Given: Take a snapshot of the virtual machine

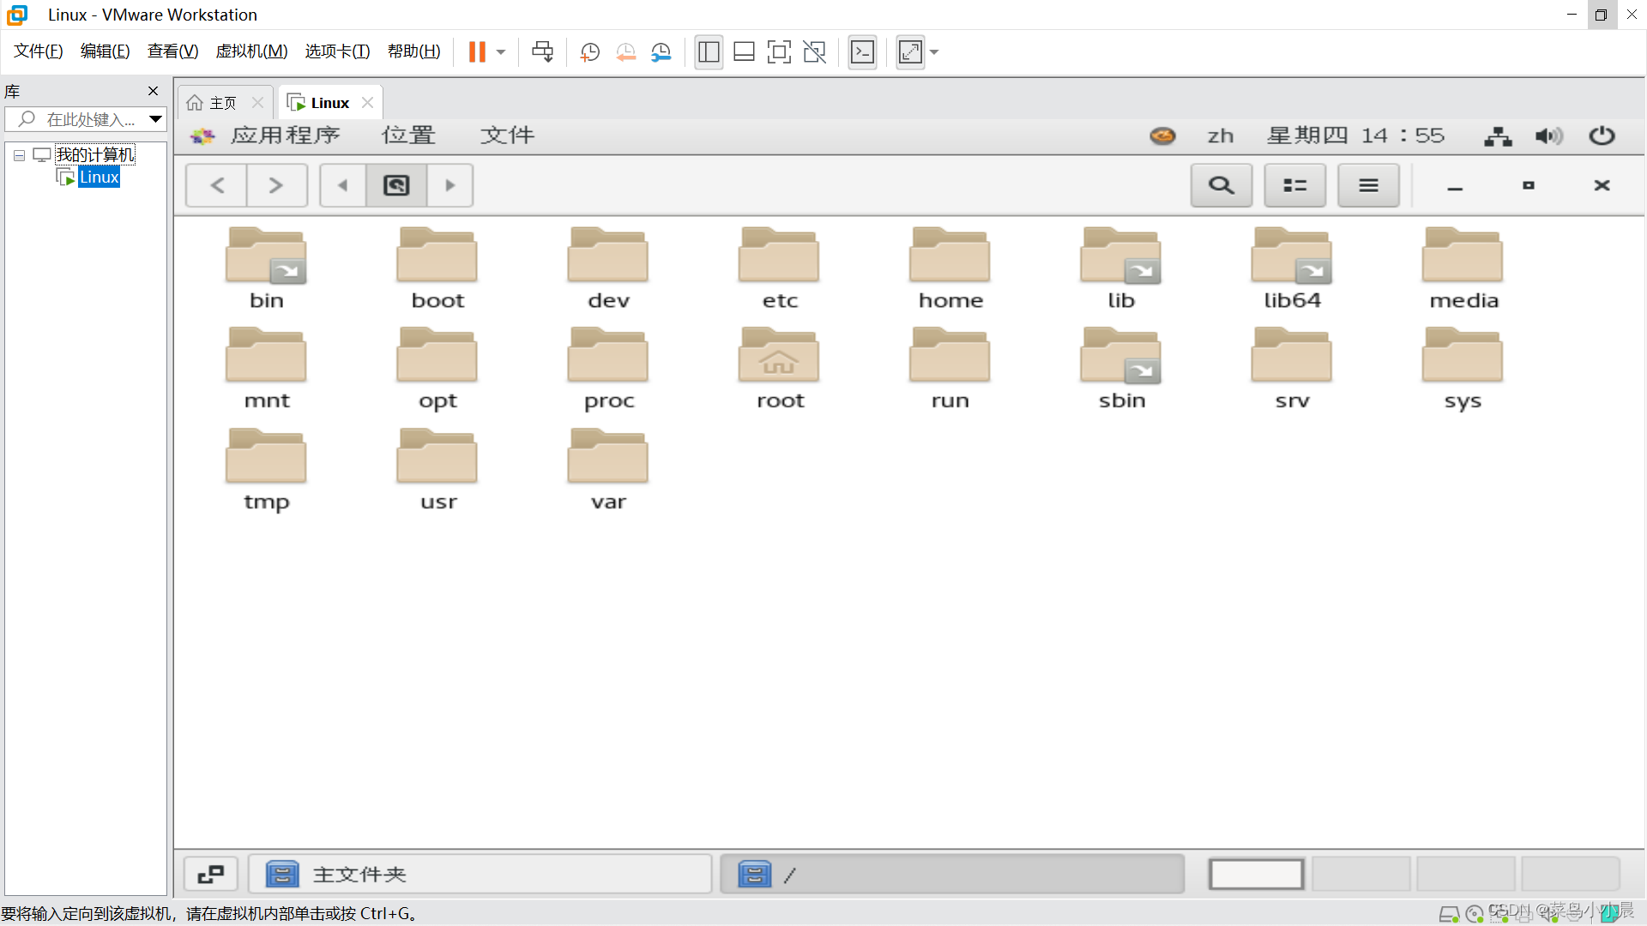Looking at the screenshot, I should 589,52.
